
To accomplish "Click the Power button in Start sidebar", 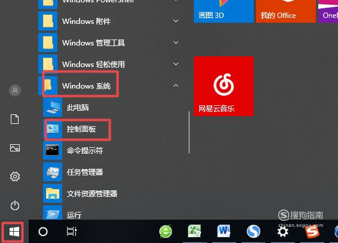I will [15, 205].
